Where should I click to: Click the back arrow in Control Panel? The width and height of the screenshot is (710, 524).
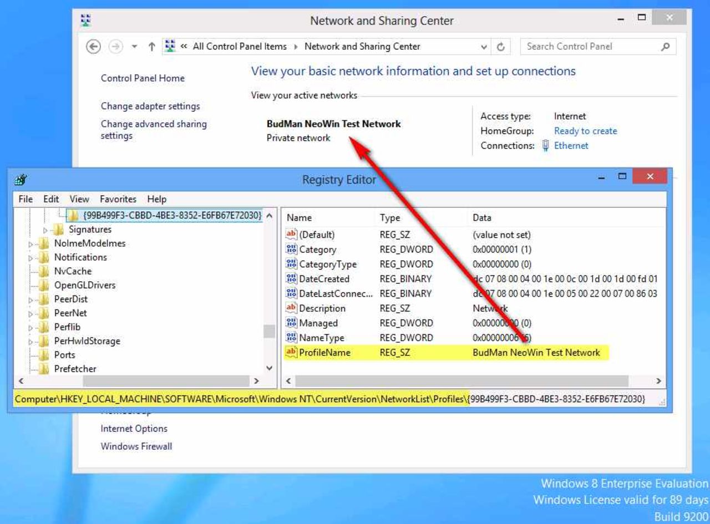(94, 47)
